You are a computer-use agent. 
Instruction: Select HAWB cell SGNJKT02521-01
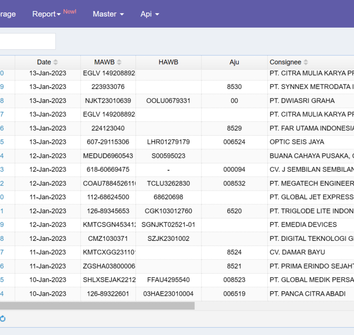tap(168, 225)
